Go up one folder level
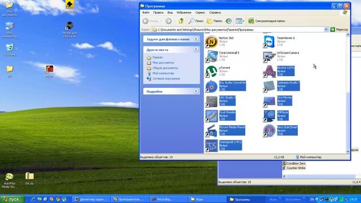 pos(181,21)
